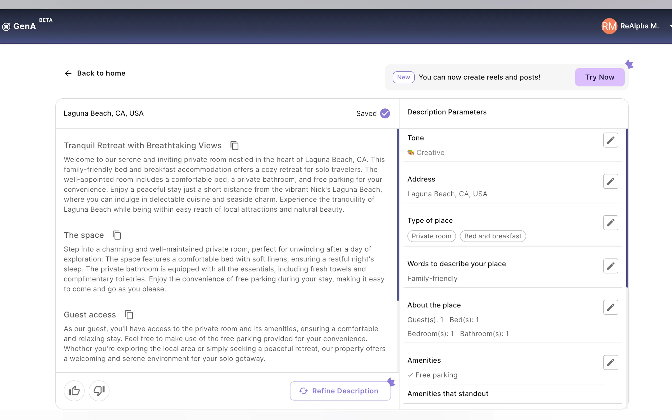This screenshot has width=672, height=420.
Task: Copy the Guest access section
Action: (129, 315)
